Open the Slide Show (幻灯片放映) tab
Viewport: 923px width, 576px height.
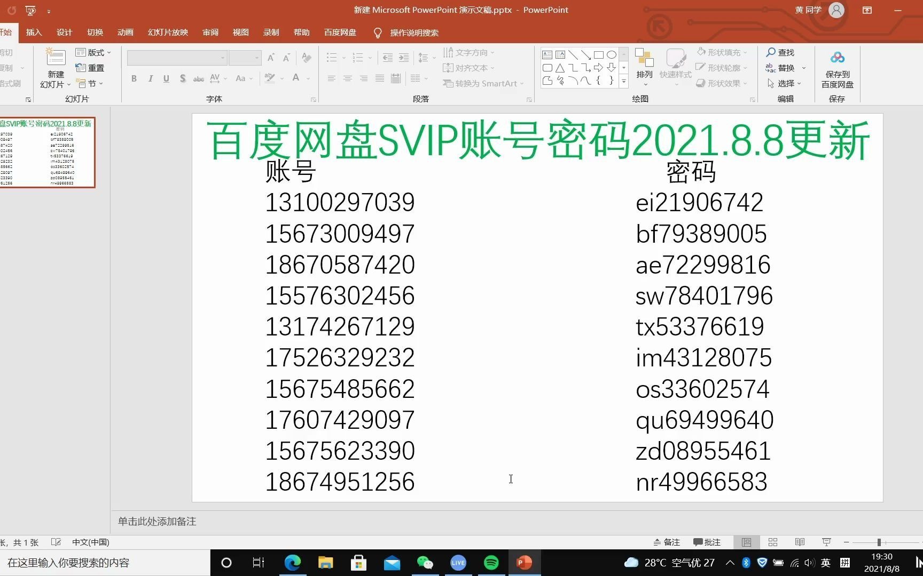pos(168,33)
